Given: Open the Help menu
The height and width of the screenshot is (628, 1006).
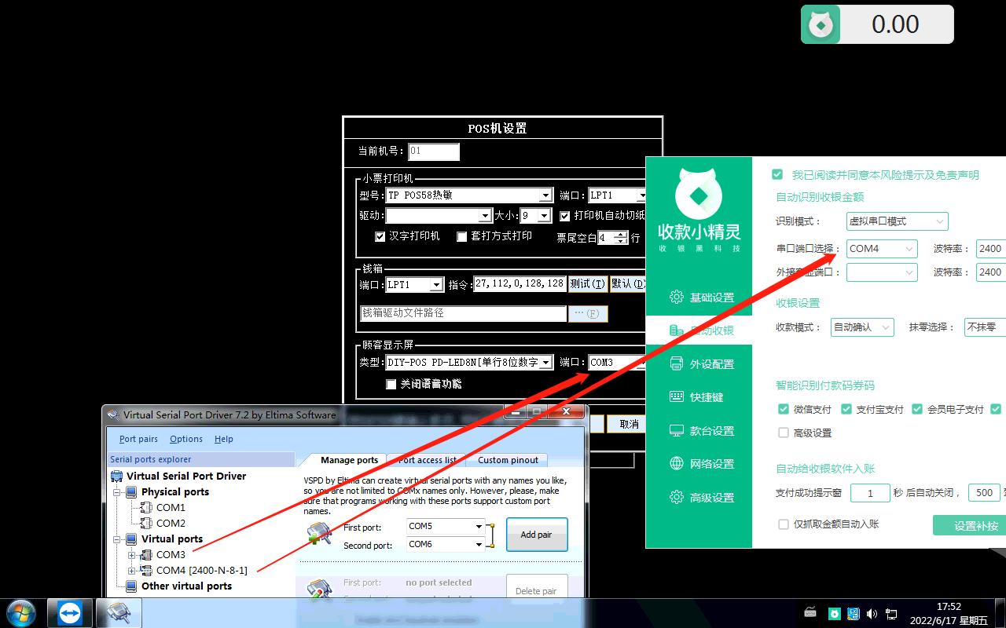Looking at the screenshot, I should click(224, 439).
